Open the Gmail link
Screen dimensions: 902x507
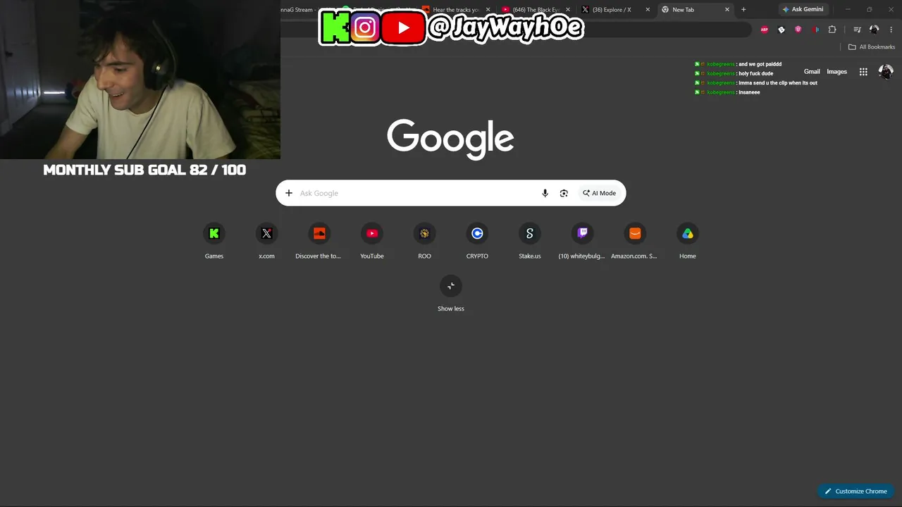(812, 72)
